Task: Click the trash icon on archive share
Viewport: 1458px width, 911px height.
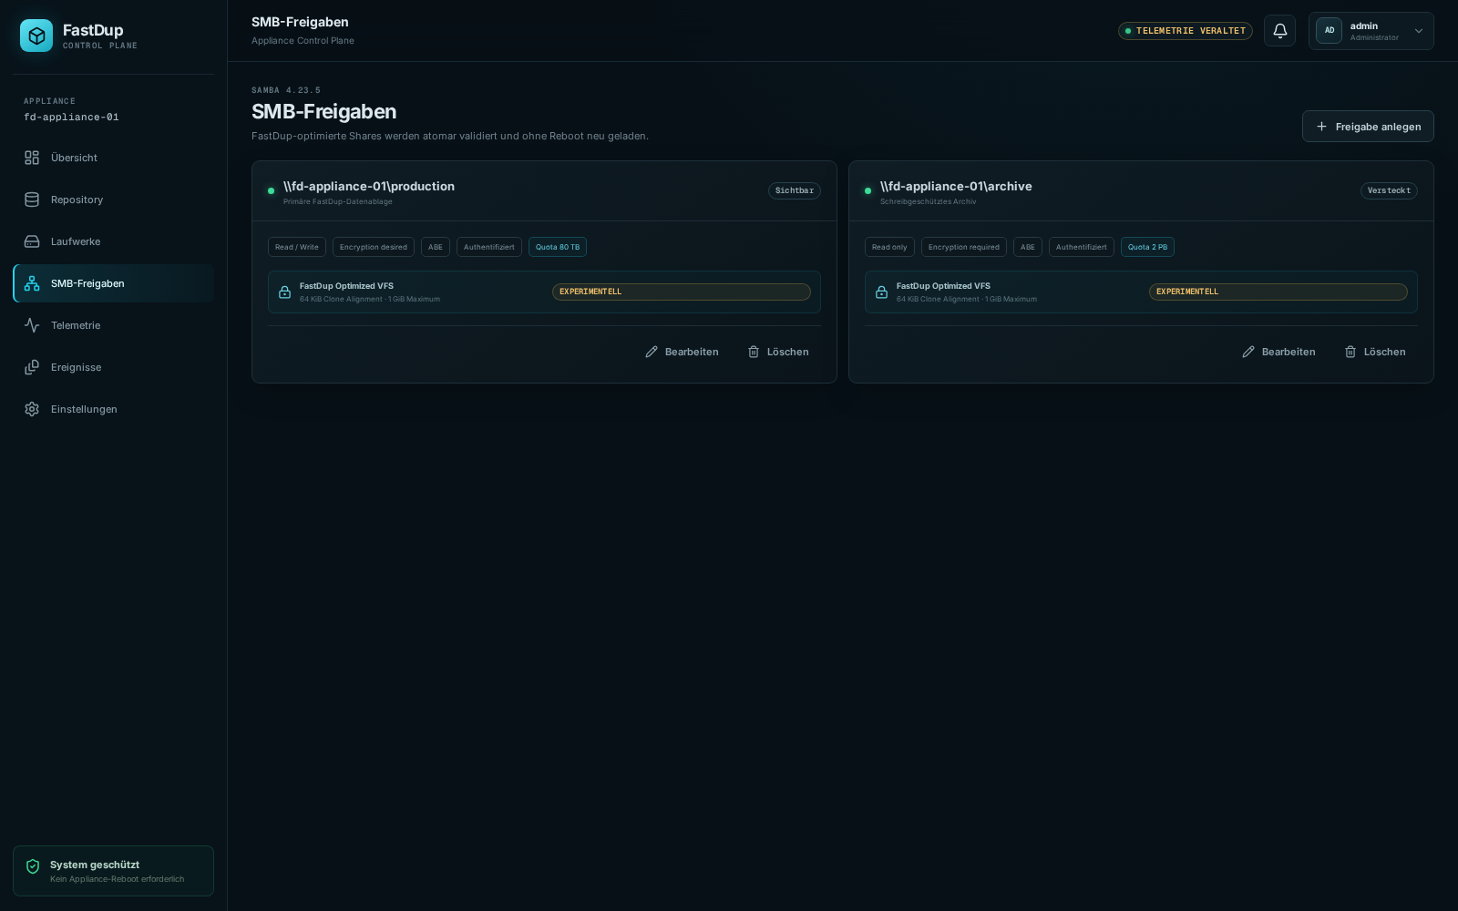Action: point(1350,352)
